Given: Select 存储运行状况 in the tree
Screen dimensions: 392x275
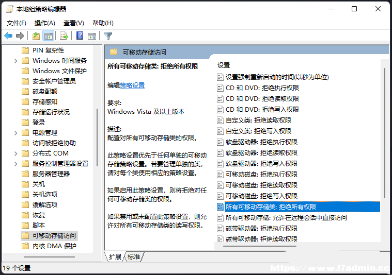Looking at the screenshot, I should pos(51,112).
